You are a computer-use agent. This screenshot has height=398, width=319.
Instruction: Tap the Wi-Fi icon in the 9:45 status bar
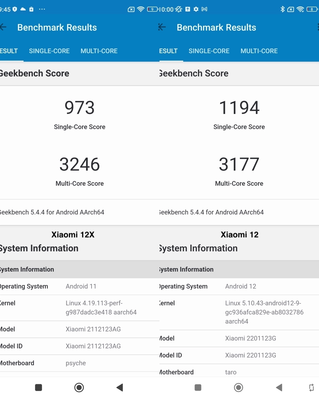pos(141,9)
